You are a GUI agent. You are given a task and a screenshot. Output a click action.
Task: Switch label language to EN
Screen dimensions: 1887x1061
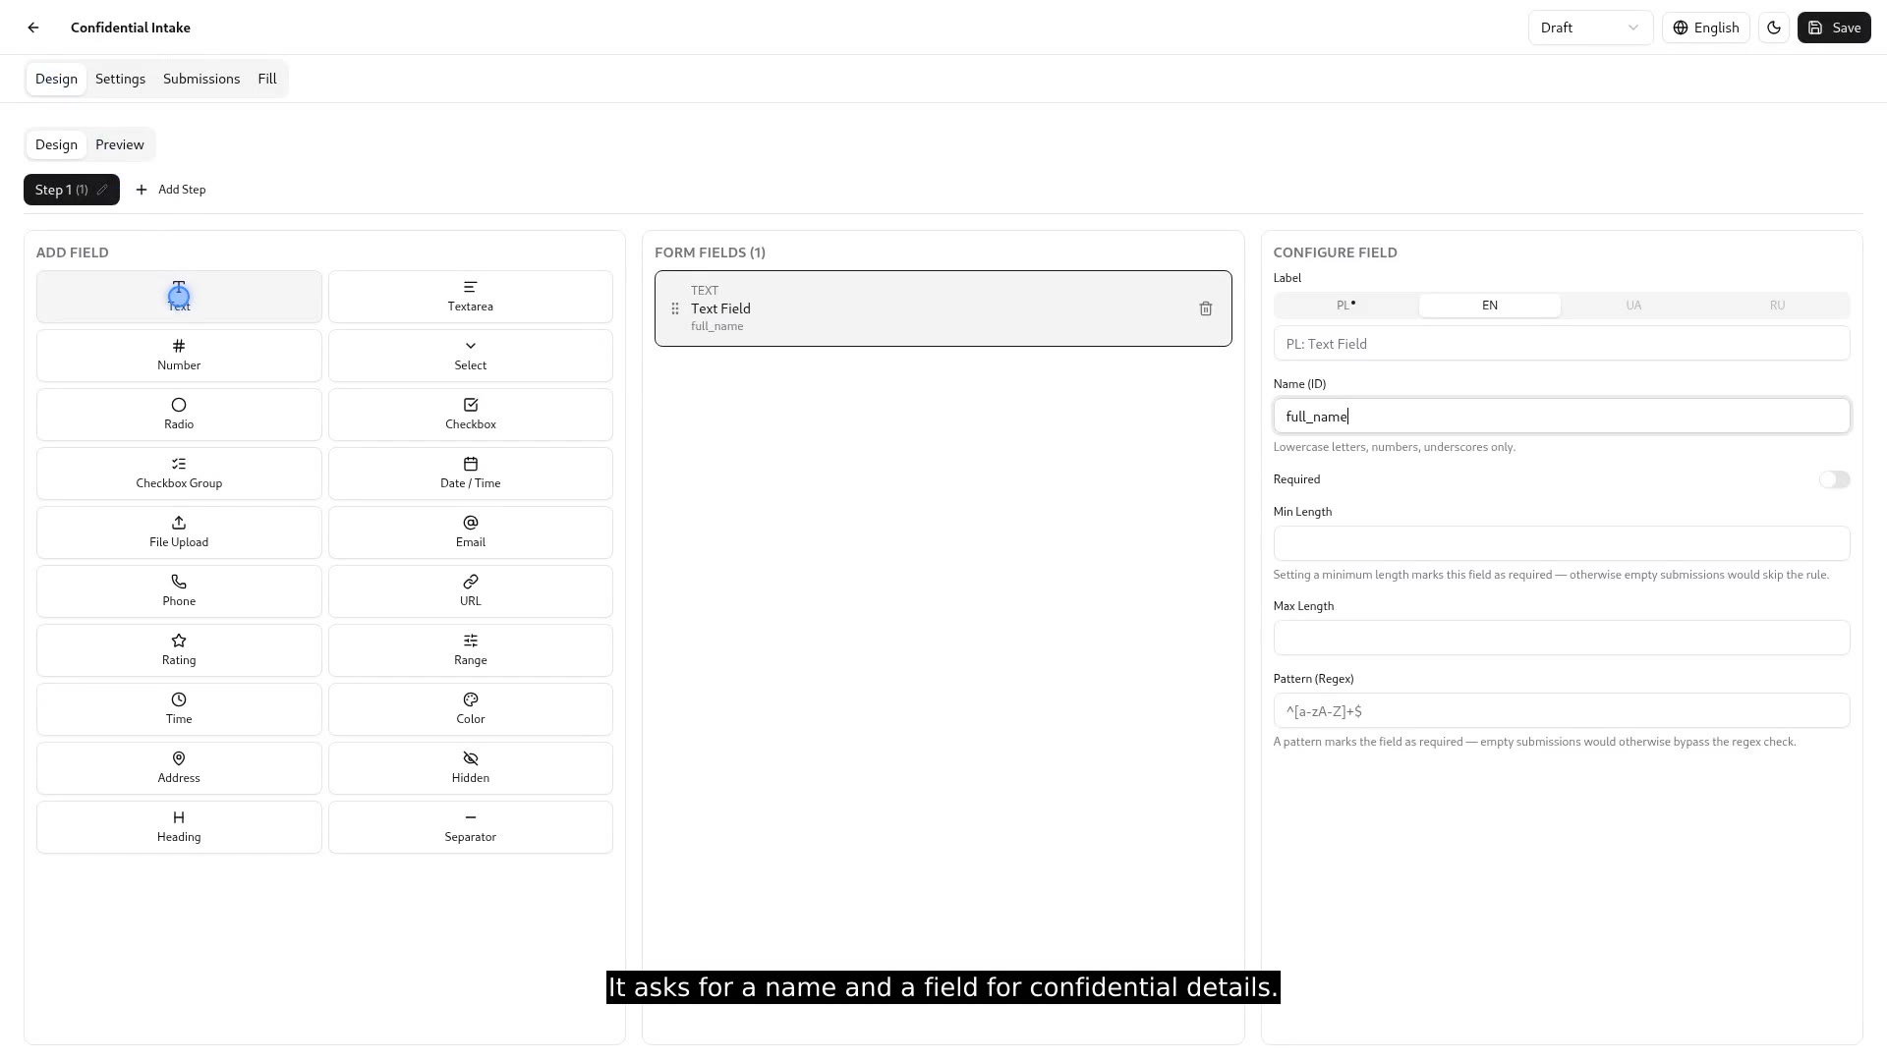pos(1490,306)
